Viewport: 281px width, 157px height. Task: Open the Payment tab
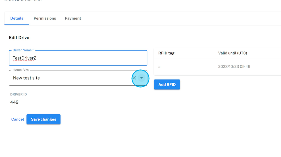[x=73, y=18]
